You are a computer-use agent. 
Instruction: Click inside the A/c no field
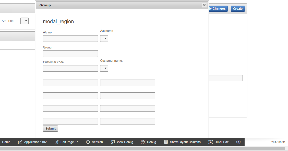pyautogui.click(x=70, y=38)
